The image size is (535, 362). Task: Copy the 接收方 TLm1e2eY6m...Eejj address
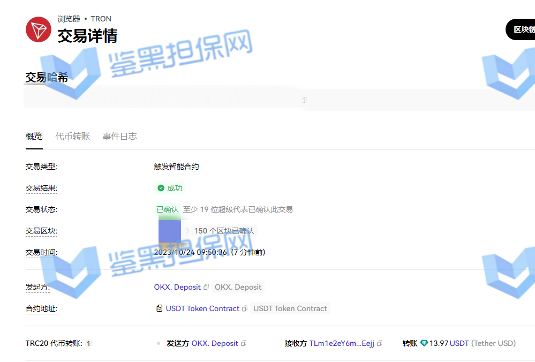[x=380, y=344]
